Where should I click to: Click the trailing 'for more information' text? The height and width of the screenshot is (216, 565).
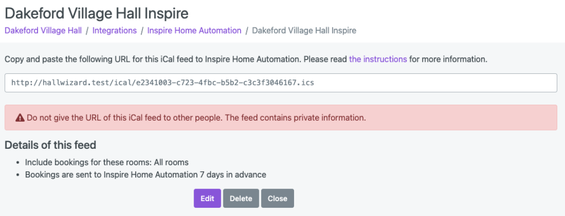(448, 60)
